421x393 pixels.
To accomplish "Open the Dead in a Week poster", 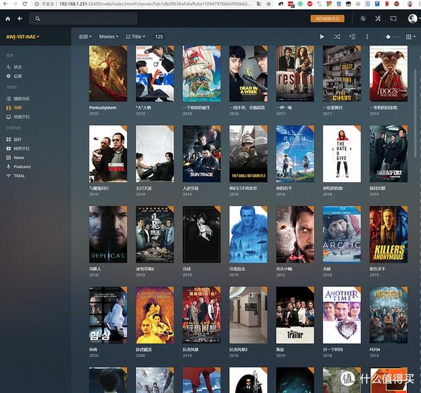I will tap(249, 73).
